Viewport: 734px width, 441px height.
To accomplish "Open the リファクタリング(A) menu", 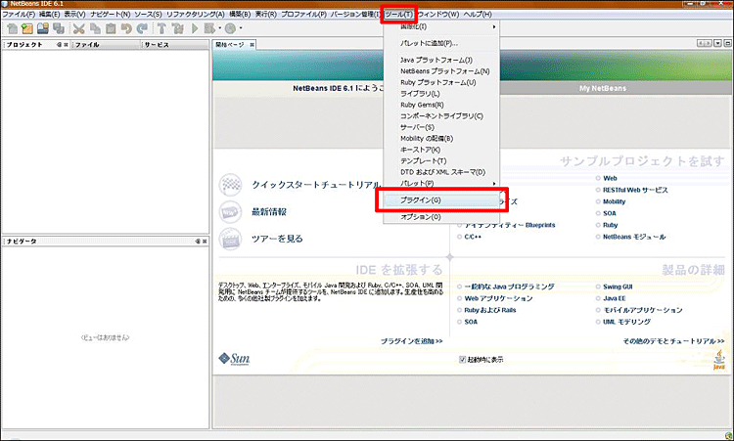I will coord(195,14).
